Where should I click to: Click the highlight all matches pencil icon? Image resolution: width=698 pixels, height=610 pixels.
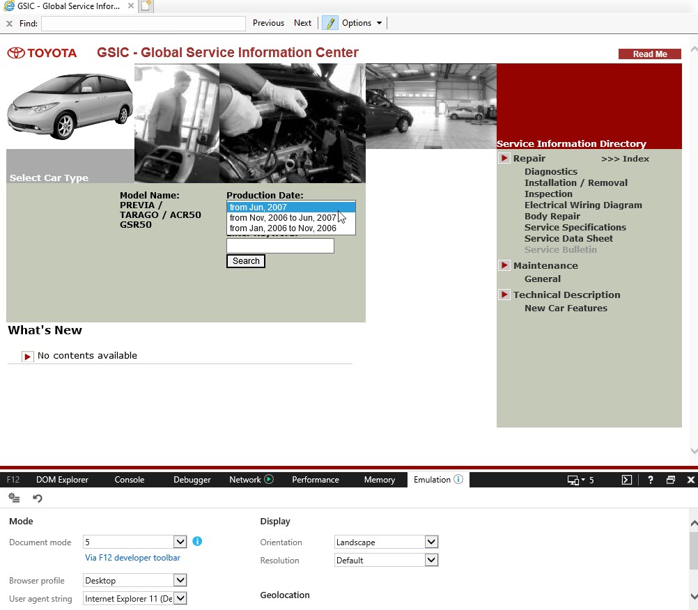(x=329, y=23)
